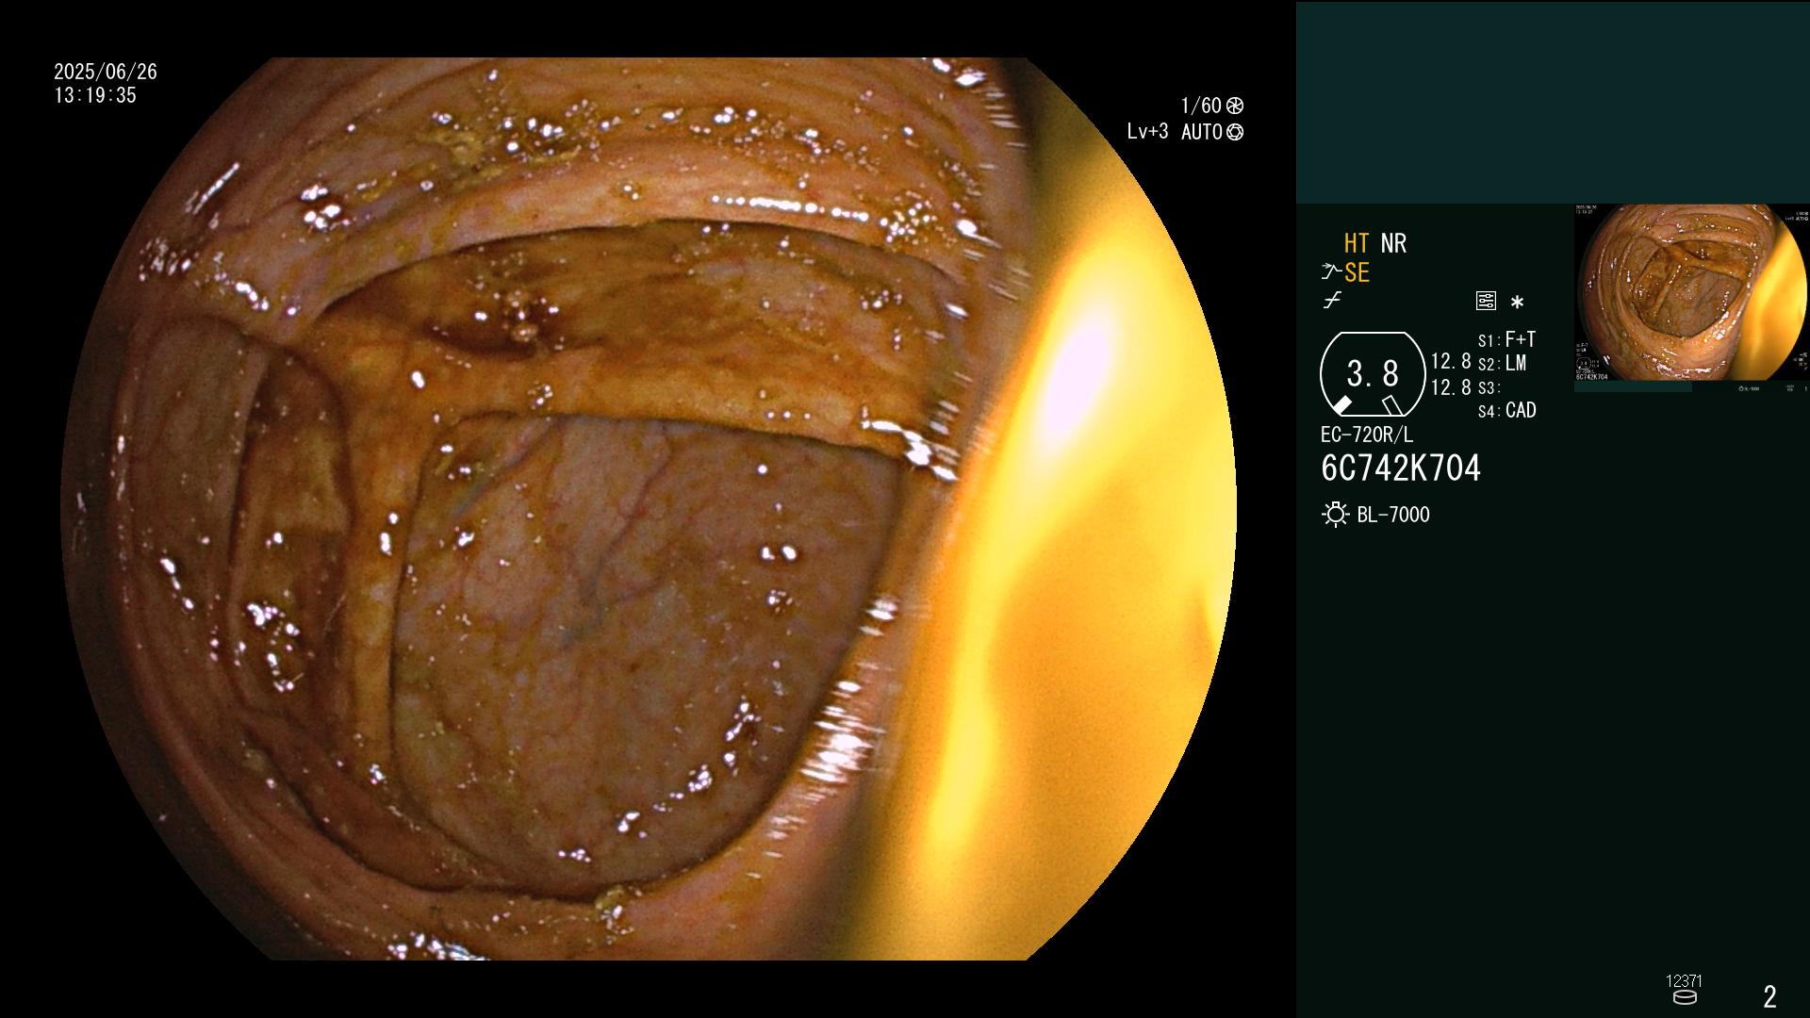Click the serial number 6C742K704
The image size is (1810, 1018).
1401,468
